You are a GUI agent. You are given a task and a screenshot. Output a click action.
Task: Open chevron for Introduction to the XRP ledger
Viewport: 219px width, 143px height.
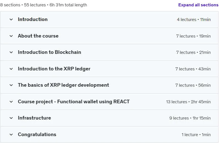pyautogui.click(x=11, y=69)
